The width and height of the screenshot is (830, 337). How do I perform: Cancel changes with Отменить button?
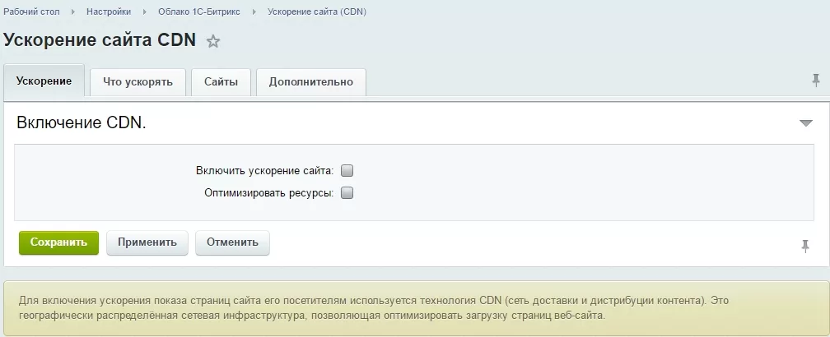click(232, 242)
